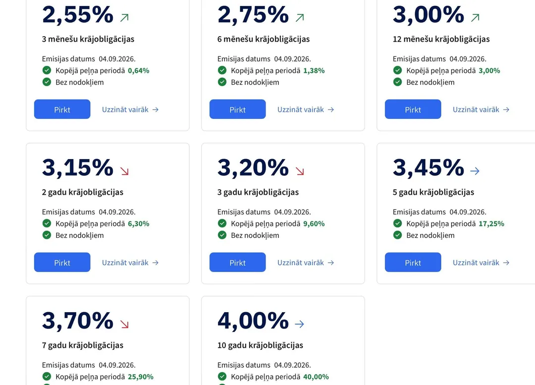Click Pirkt on the 5 gadu card
Image resolution: width=535 pixels, height=385 pixels.
[413, 262]
